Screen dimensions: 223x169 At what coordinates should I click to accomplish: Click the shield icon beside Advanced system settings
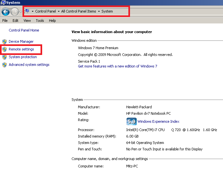click(5, 65)
